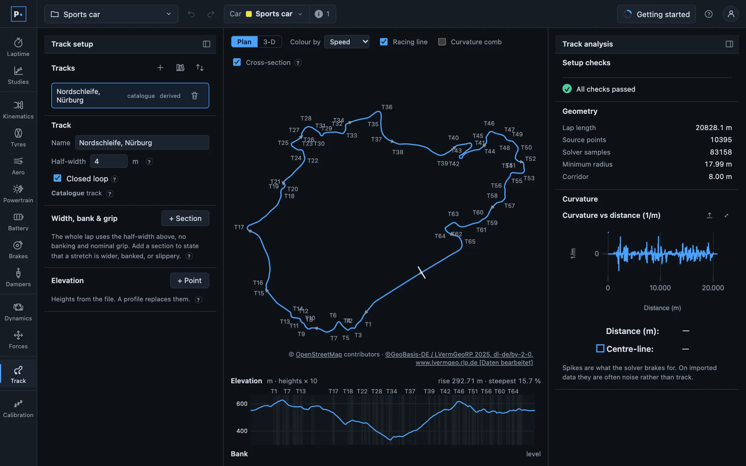746x466 pixels.
Task: Open the Kinematics sidebar section
Action: (18, 110)
